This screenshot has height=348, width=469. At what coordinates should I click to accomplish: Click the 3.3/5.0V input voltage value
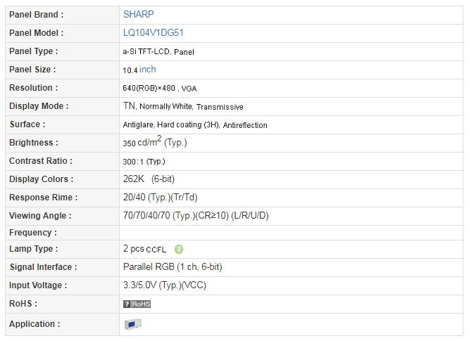(x=165, y=285)
